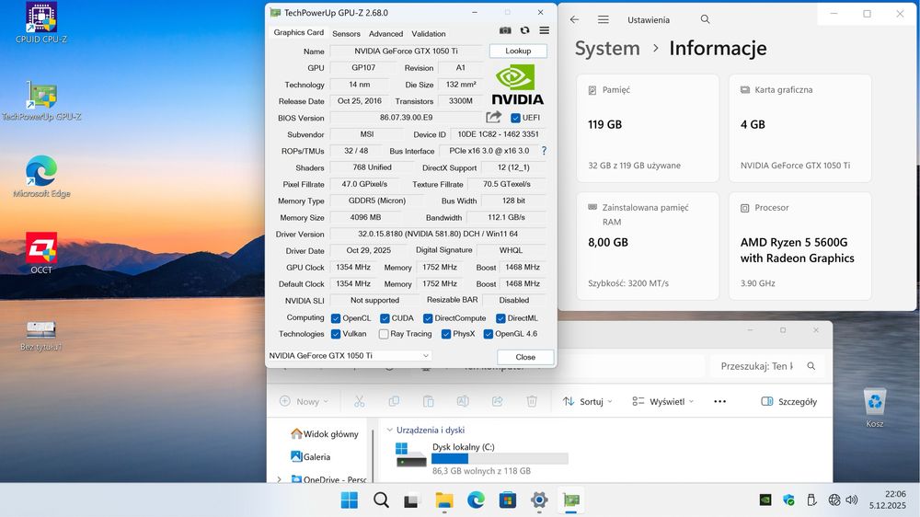Open Task View on the taskbar
920x517 pixels.
coord(412,500)
